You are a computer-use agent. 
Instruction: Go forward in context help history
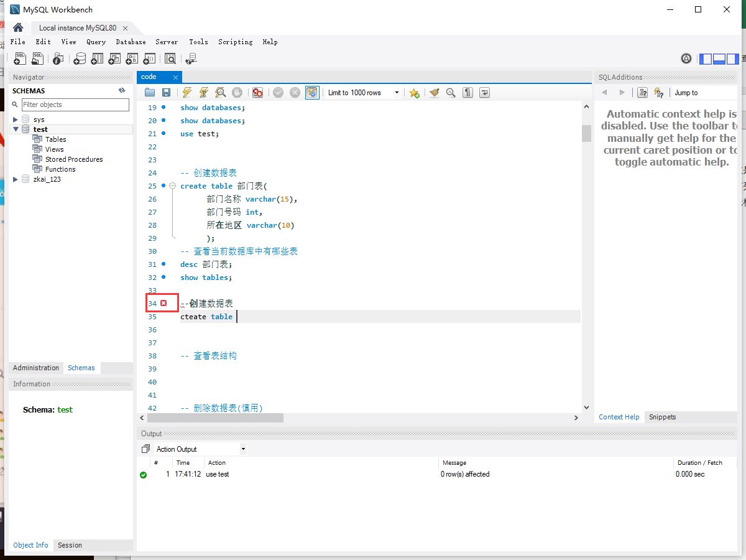(622, 93)
